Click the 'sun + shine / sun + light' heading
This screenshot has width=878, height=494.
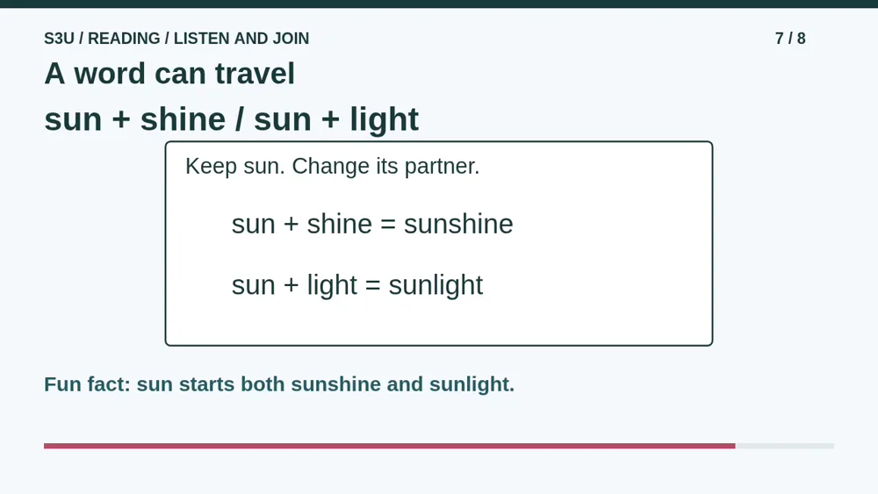[x=231, y=119]
